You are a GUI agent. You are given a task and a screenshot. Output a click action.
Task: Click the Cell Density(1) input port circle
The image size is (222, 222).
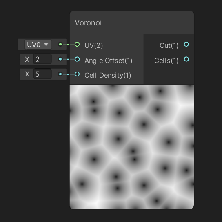[77, 74]
